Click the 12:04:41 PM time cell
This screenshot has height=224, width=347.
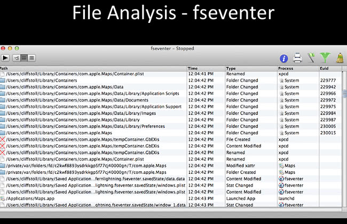click(x=201, y=74)
